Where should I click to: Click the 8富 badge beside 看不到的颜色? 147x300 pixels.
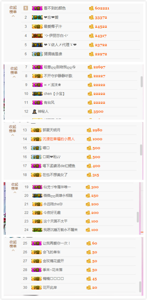coord(37,8)
